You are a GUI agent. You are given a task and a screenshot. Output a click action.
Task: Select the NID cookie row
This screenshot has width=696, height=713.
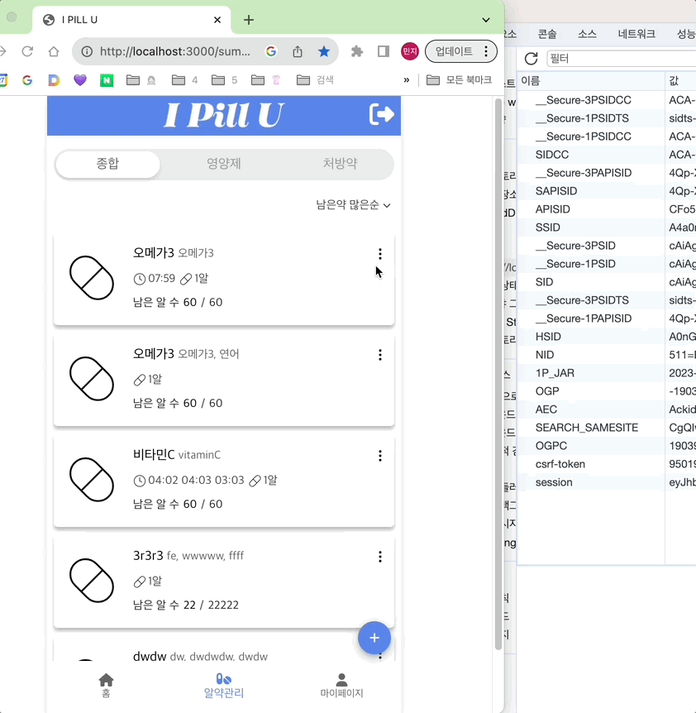607,355
